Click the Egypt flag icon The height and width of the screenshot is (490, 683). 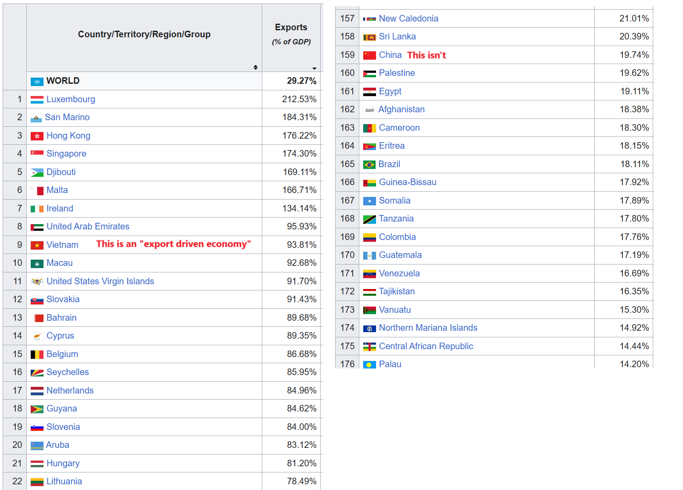coord(369,92)
